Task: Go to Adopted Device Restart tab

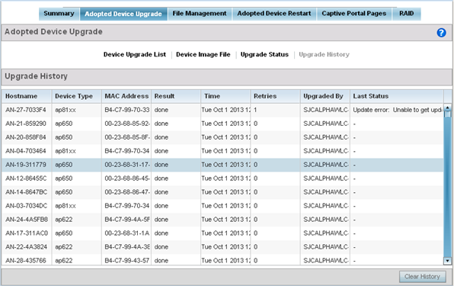Action: pos(274,14)
